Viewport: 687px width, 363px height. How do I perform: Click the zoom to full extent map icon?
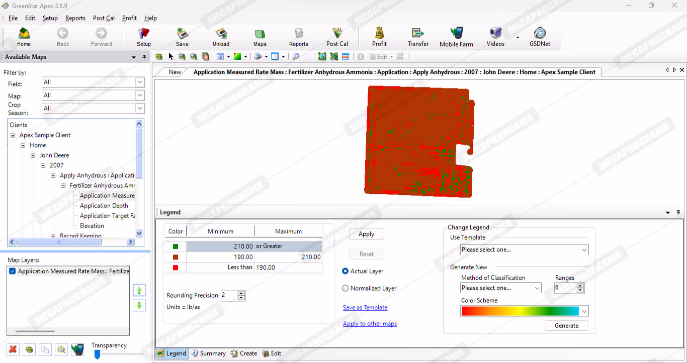pos(159,57)
